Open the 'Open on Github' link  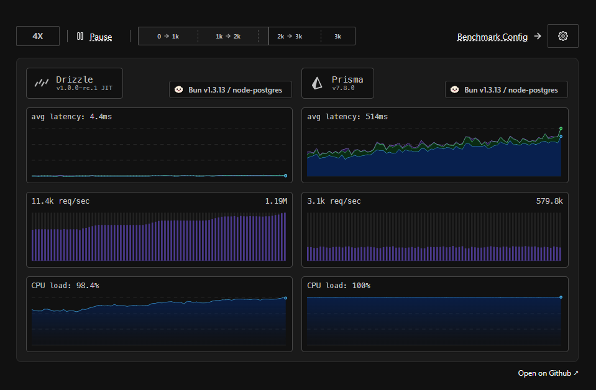pyautogui.click(x=548, y=373)
